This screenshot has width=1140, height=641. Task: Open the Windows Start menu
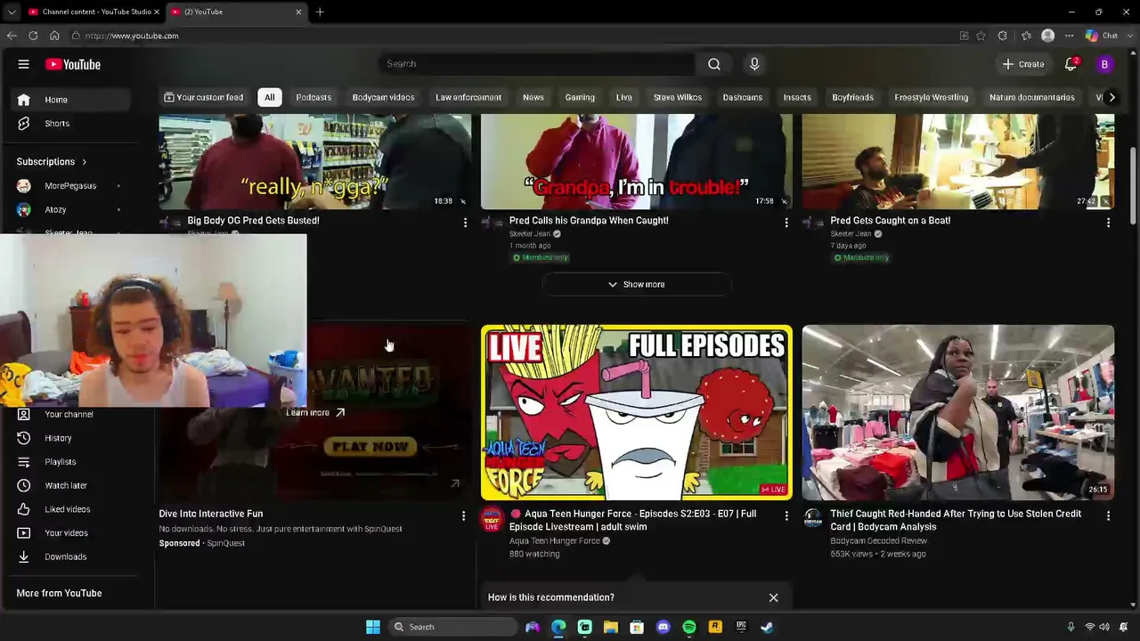[373, 627]
